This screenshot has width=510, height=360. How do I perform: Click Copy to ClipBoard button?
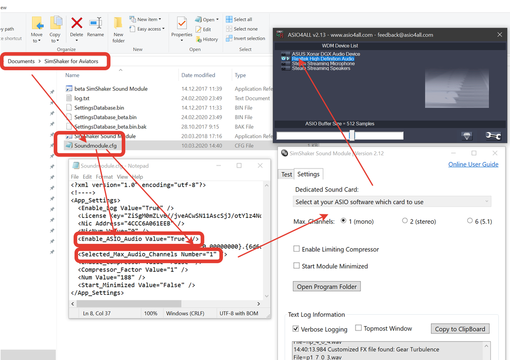(x=460, y=329)
